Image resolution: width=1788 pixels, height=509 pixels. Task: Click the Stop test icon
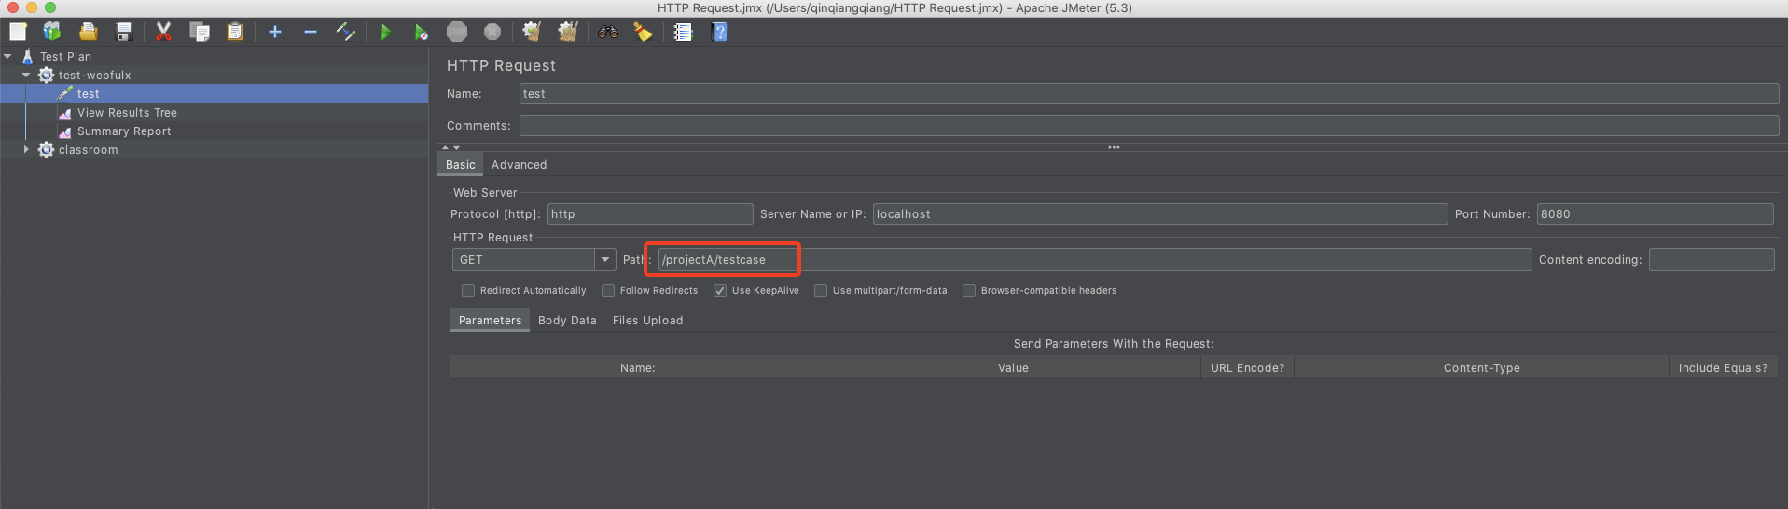point(457,32)
